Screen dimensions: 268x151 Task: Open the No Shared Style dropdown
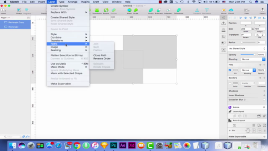pos(247,49)
